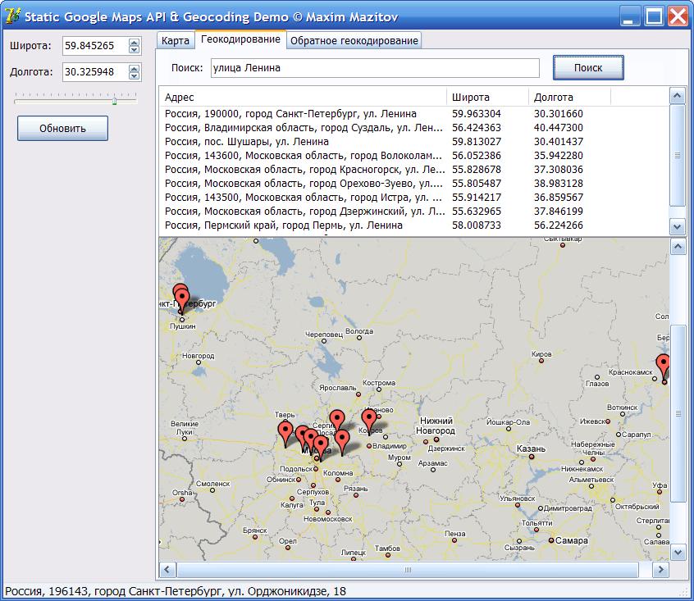The height and width of the screenshot is (601, 694).
Task: Click the Смоленск label on map
Action: 213,484
